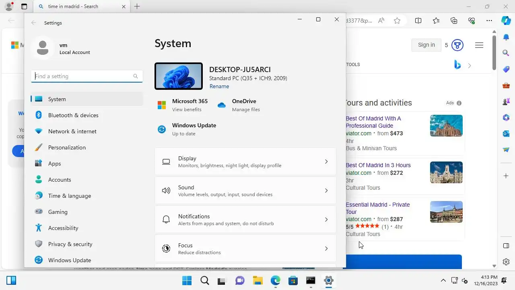This screenshot has width=515, height=290.
Task: Open Windows Start menu
Action: [187, 280]
